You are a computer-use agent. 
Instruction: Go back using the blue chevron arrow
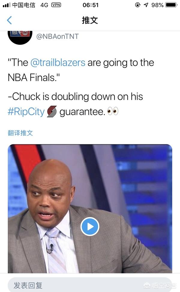coord(9,20)
